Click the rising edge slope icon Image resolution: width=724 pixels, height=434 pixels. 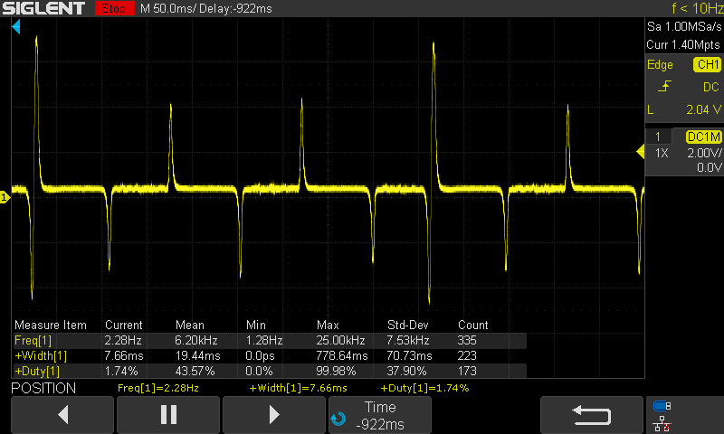[x=664, y=86]
